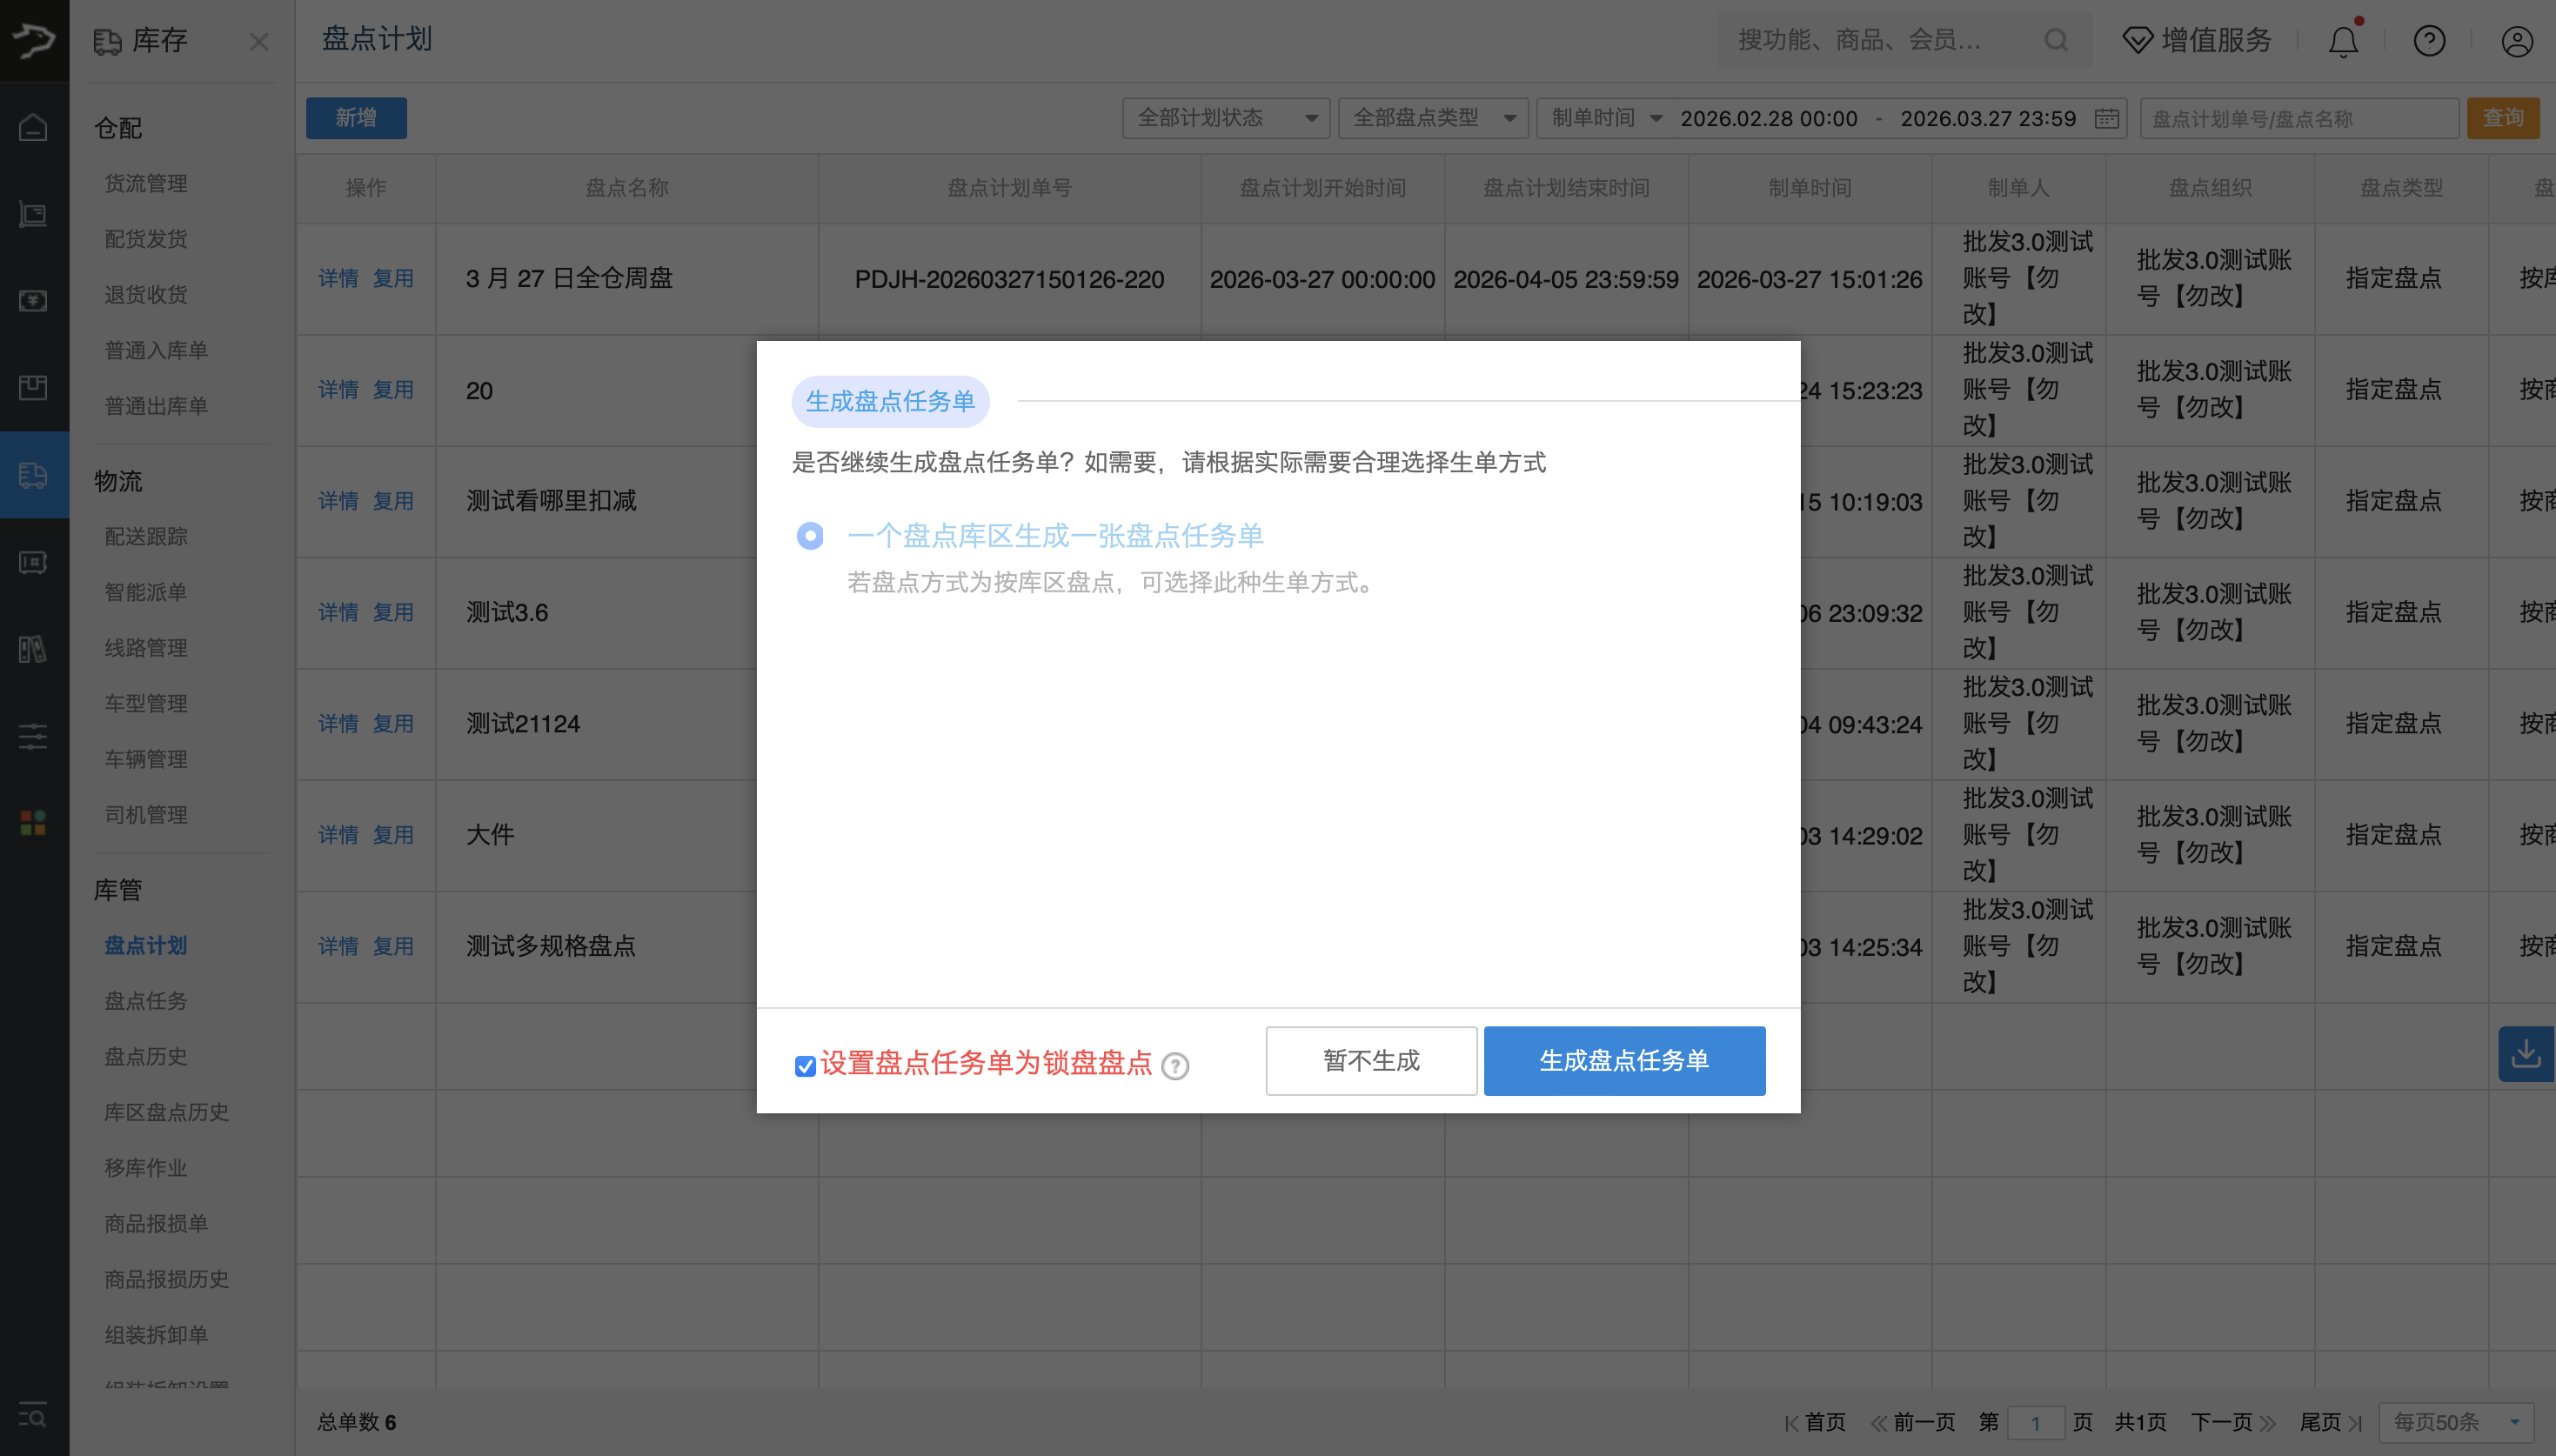The image size is (2556, 1456).
Task: Expand the 全部计划状态 dropdown
Action: [x=1225, y=118]
